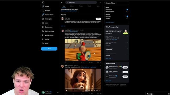Viewport: 170px width, 95px height.
Task: Switch to the Lists tab
Action: coord(98,6)
